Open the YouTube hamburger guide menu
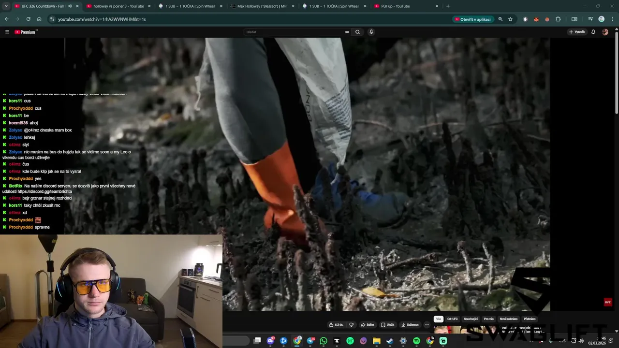Screen dimensions: 619x348 click(x=7, y=32)
